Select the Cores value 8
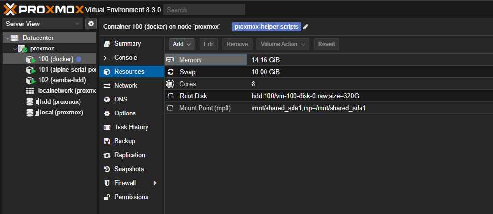493x214 pixels. pos(253,84)
